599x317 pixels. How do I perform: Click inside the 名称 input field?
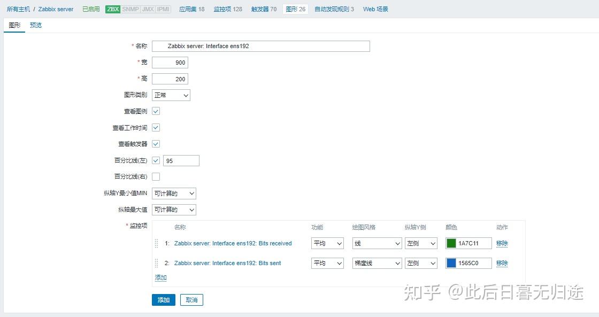(260, 46)
